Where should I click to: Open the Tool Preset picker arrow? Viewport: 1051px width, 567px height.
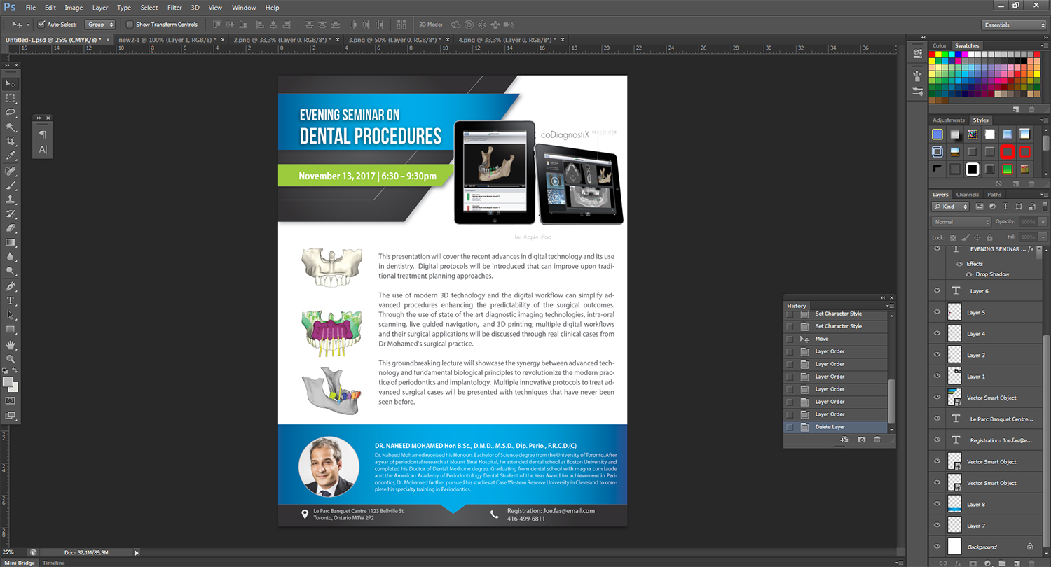pos(28,24)
